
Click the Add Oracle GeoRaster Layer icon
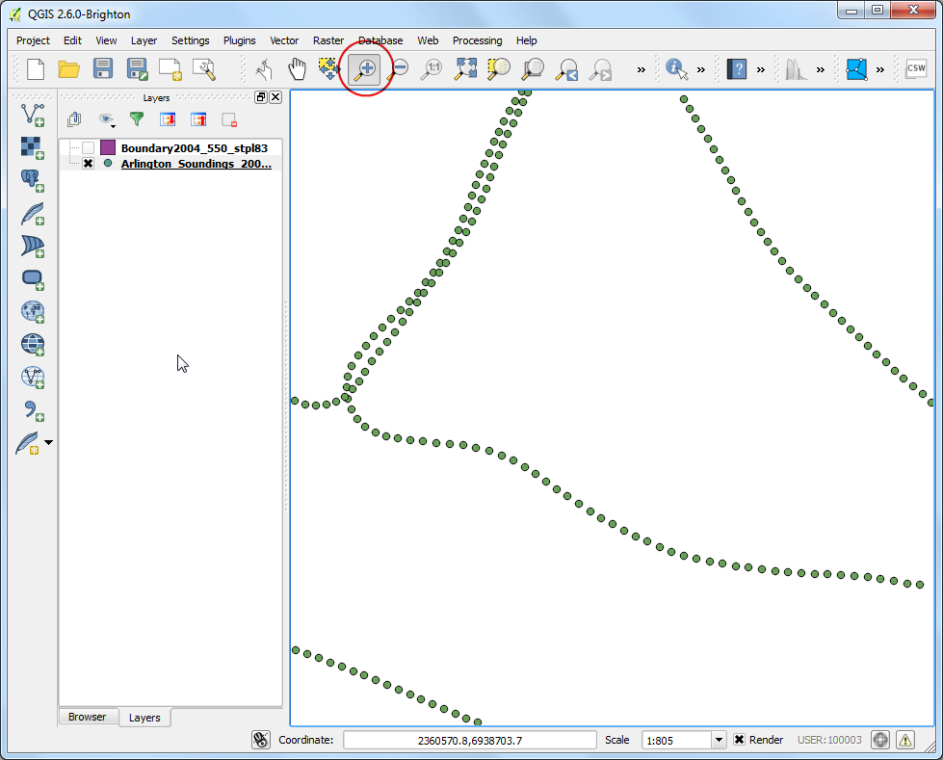click(33, 278)
